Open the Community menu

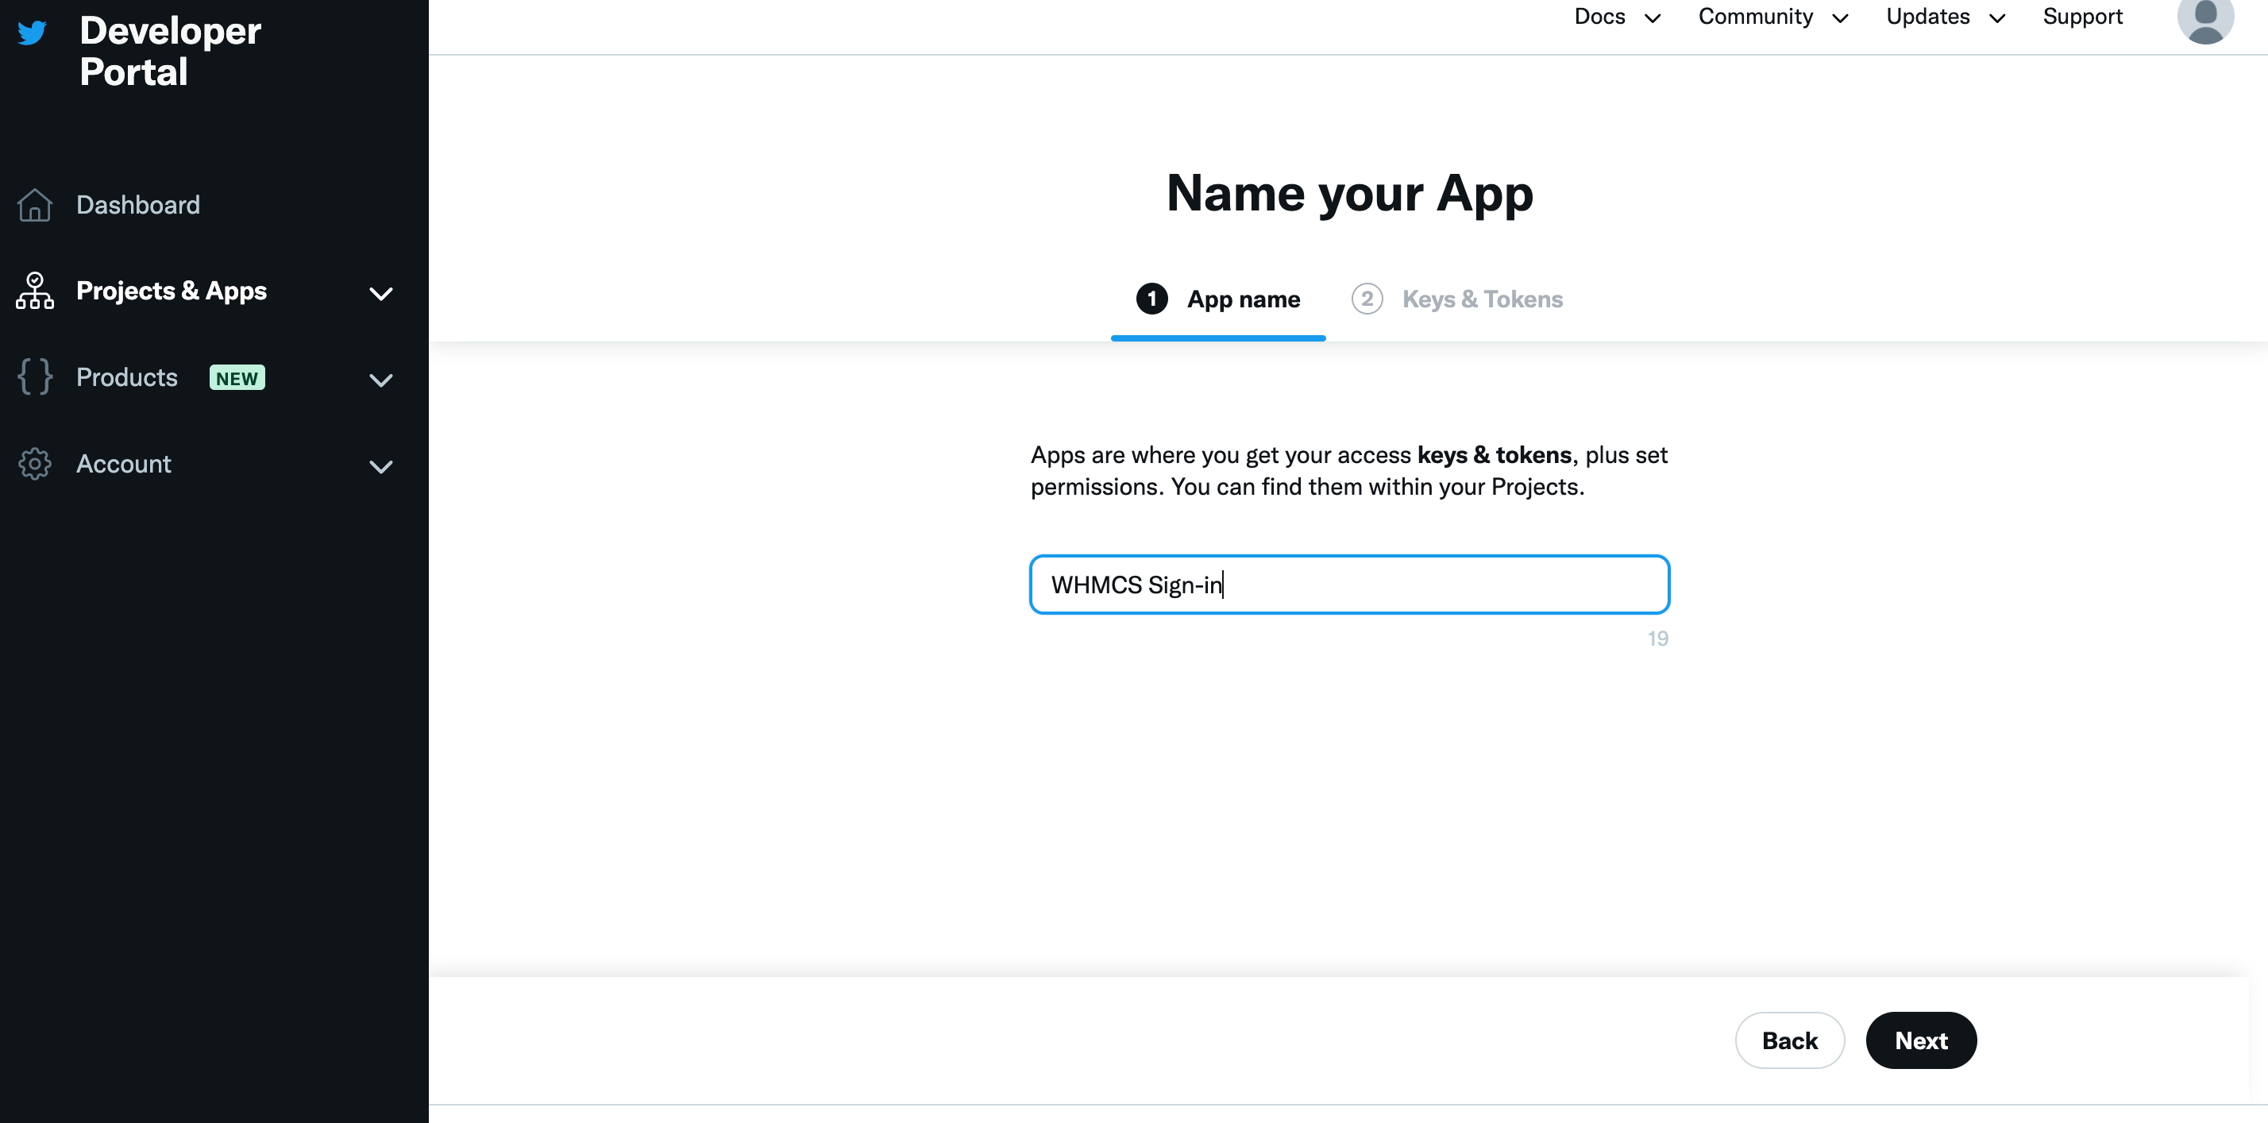1756,16
